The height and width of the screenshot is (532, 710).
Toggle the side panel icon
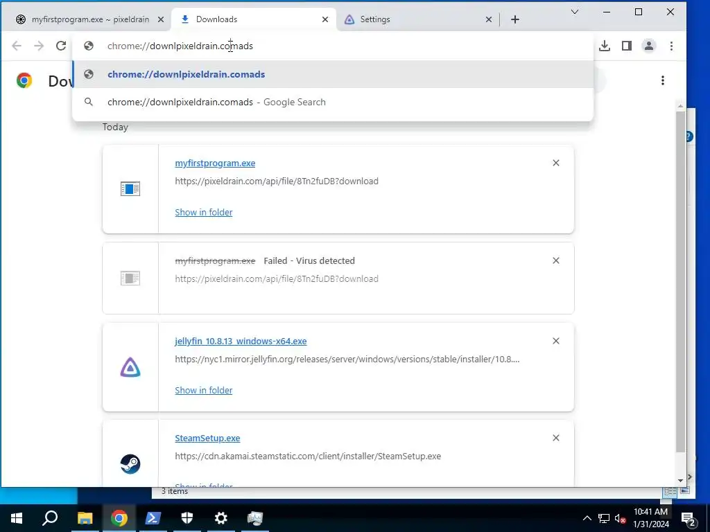(627, 46)
